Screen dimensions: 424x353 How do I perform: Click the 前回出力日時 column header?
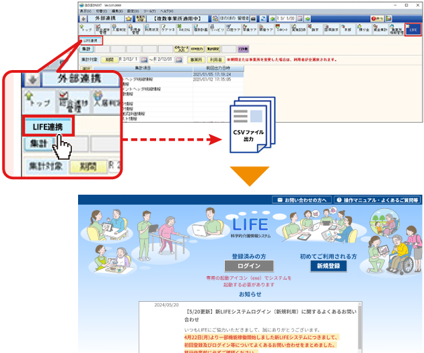pyautogui.click(x=218, y=68)
